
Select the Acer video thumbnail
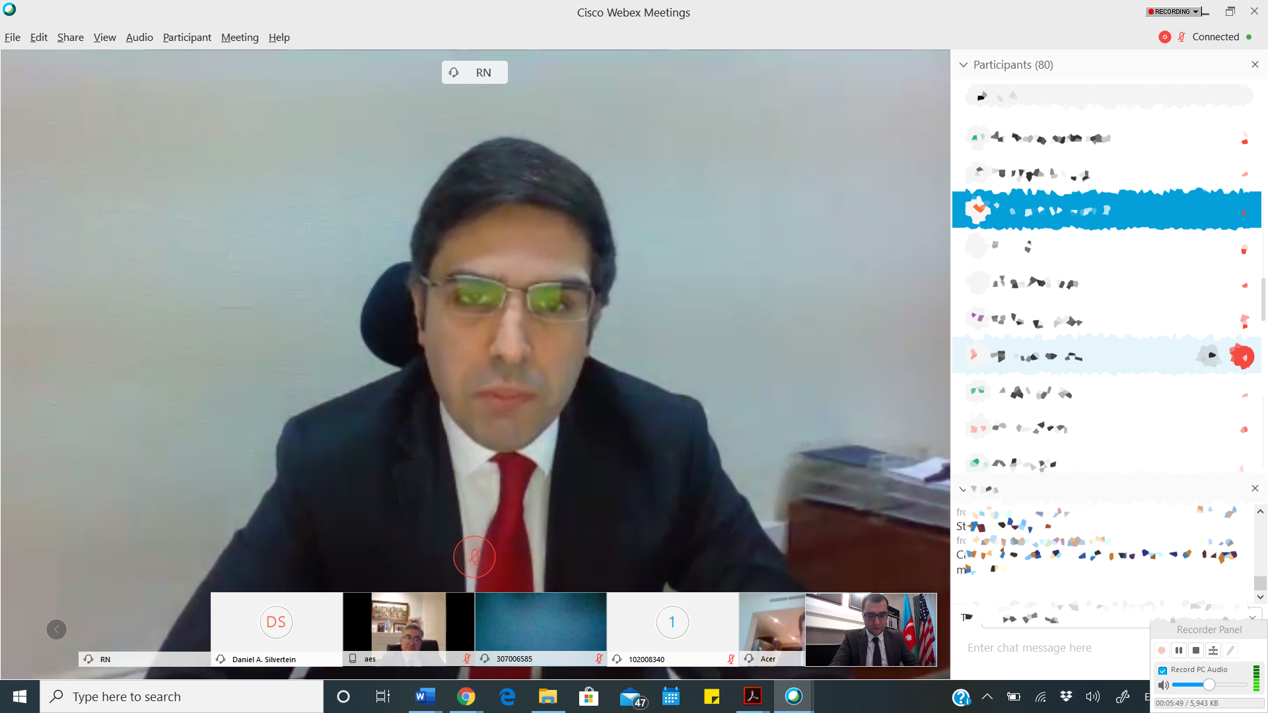pos(771,629)
